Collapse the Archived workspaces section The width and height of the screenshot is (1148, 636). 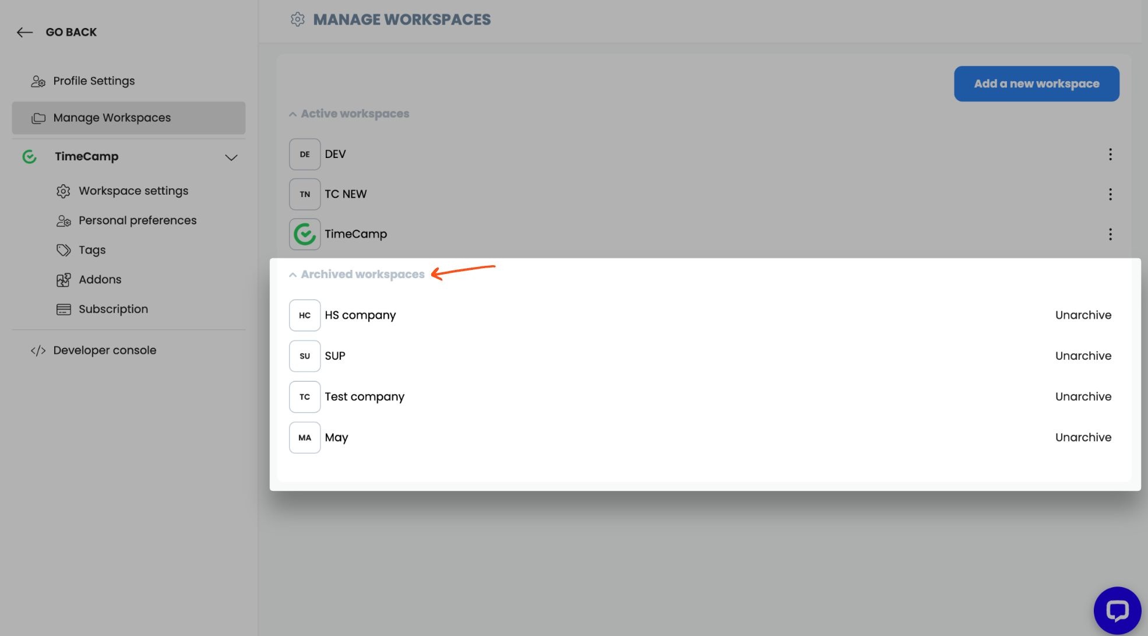tap(293, 275)
